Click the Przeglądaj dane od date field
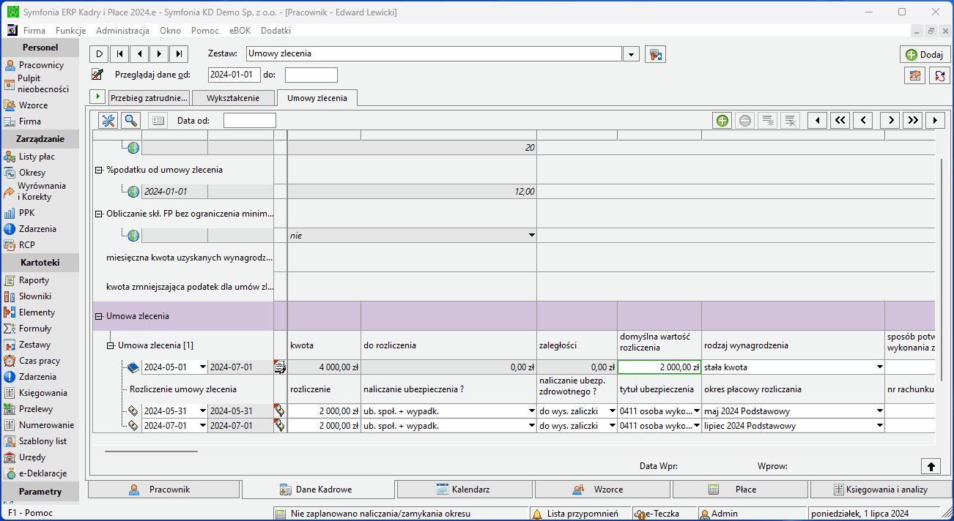The width and height of the screenshot is (954, 521). pyautogui.click(x=234, y=75)
